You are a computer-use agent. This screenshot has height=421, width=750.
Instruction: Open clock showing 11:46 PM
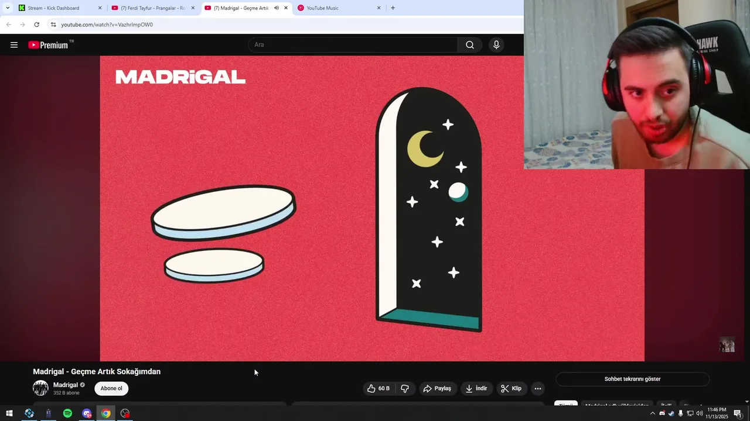point(717,413)
